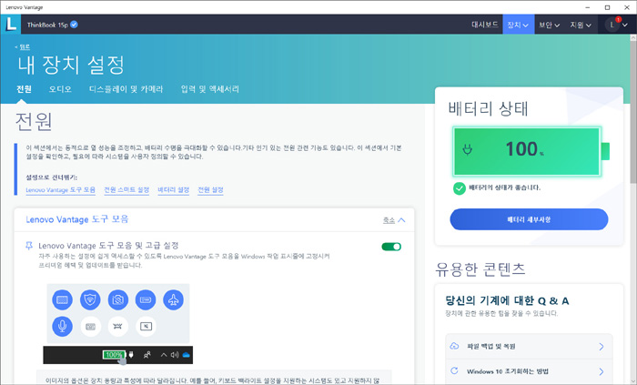The height and width of the screenshot is (385, 637).
Task: Click the blue OneDrive cloud icon
Action: coord(187,355)
